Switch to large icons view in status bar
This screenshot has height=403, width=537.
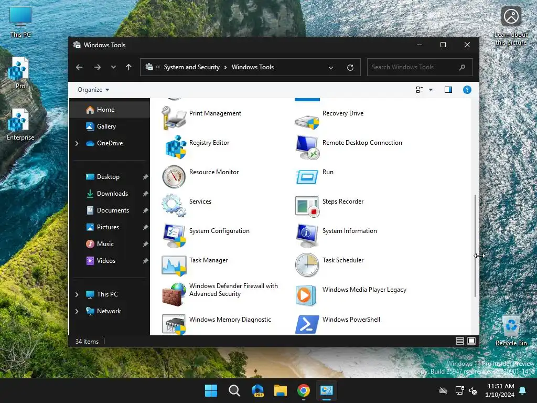[471, 341]
